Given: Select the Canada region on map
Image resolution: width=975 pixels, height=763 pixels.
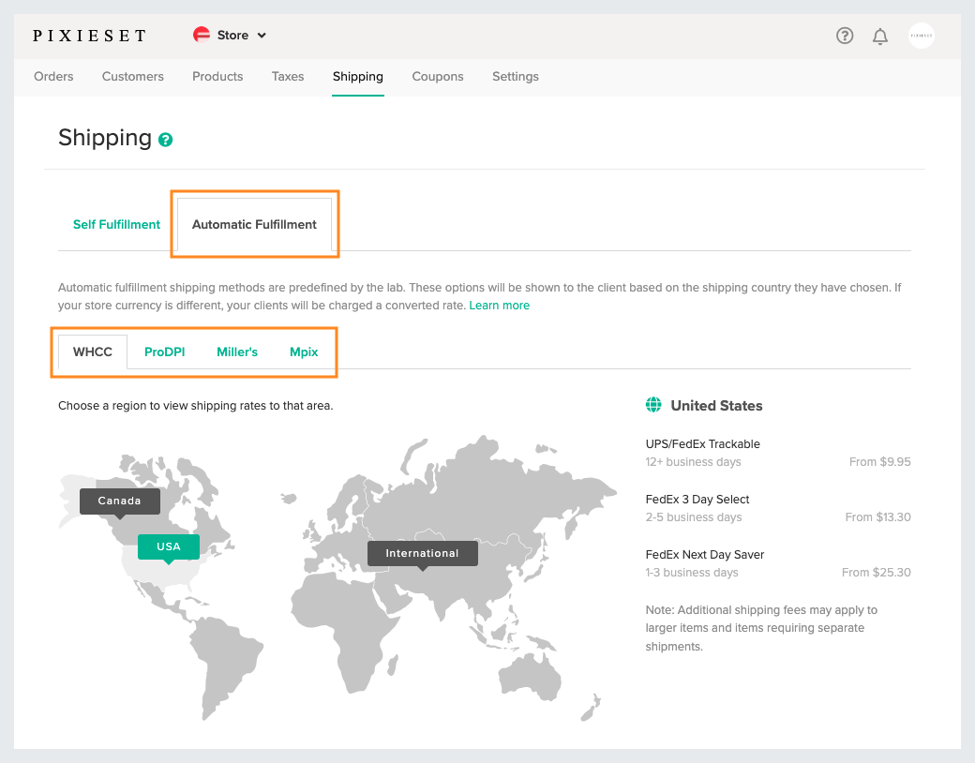Looking at the screenshot, I should click(120, 501).
